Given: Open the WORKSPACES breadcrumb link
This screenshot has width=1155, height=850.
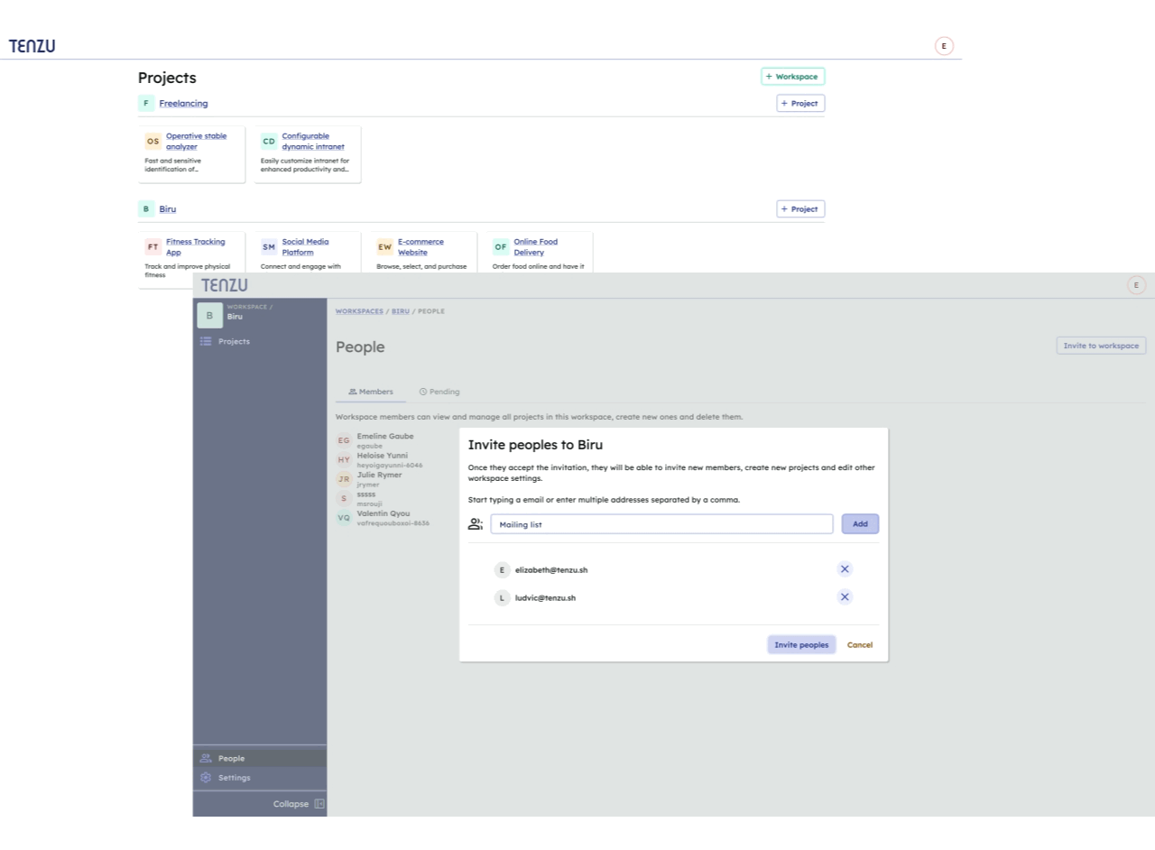Looking at the screenshot, I should click(x=358, y=310).
